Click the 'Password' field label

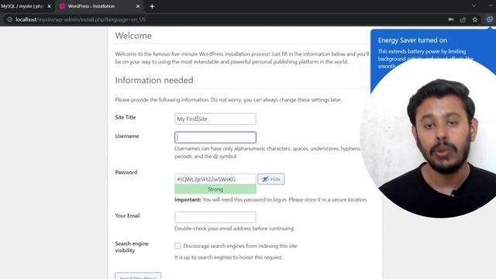[126, 172]
